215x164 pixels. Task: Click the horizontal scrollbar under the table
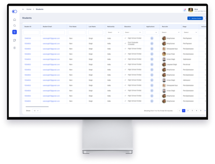pos(37,107)
